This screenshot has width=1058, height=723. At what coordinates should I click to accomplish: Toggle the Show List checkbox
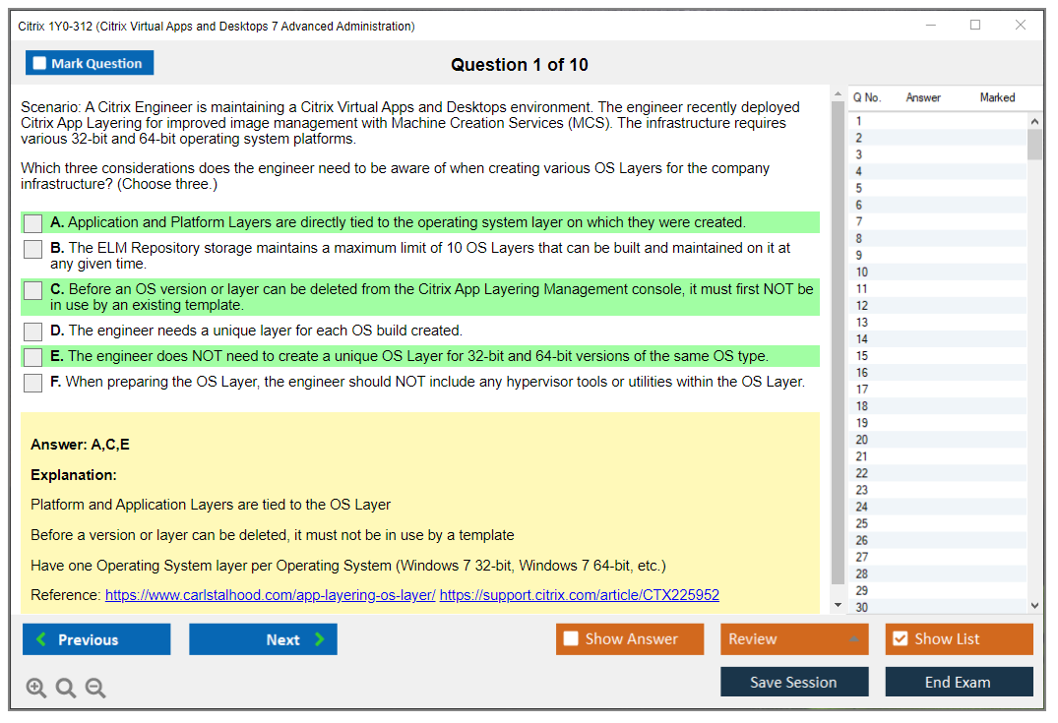point(900,639)
